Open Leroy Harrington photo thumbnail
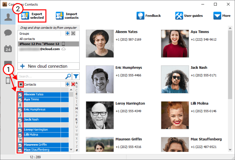 [100, 115]
